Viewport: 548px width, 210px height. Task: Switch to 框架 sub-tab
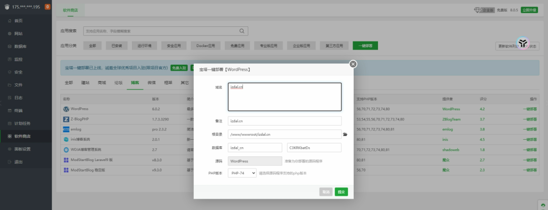point(168,83)
